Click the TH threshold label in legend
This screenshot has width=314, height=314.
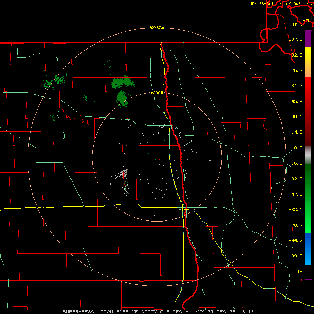[x=300, y=271]
